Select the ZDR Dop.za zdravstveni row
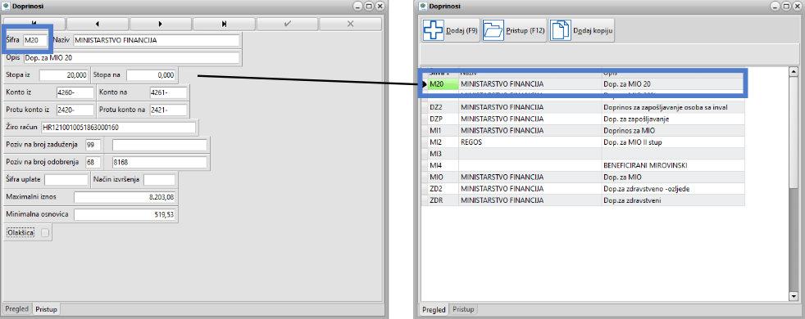The image size is (805, 319). pyautogui.click(x=583, y=200)
